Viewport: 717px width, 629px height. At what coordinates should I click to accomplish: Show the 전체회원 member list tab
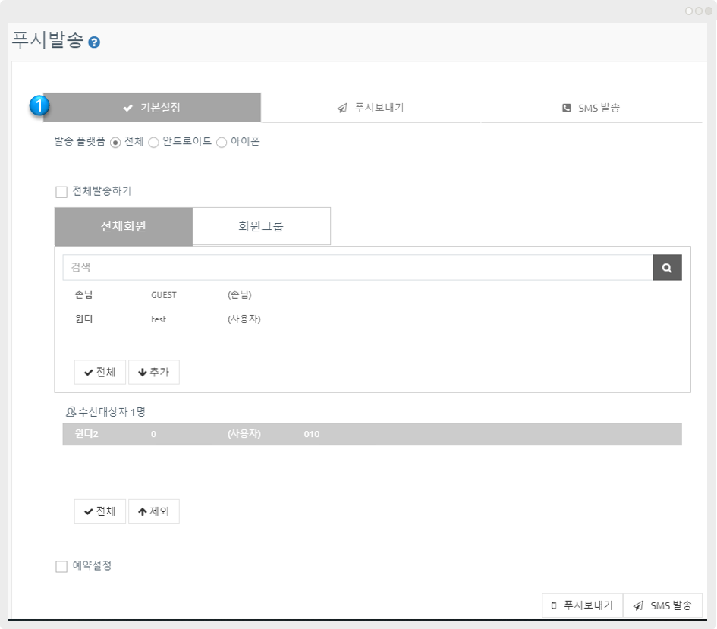point(124,227)
